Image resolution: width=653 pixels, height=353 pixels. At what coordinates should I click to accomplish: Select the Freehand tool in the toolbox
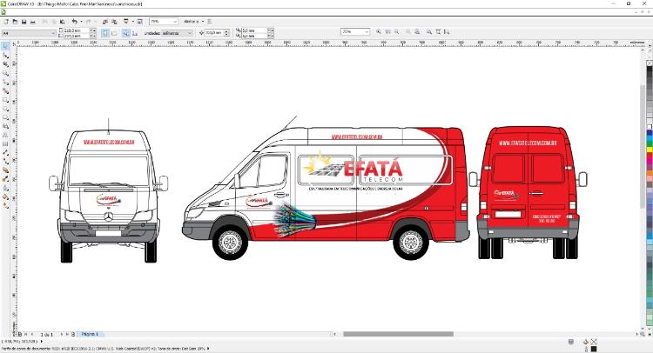pyautogui.click(x=5, y=82)
